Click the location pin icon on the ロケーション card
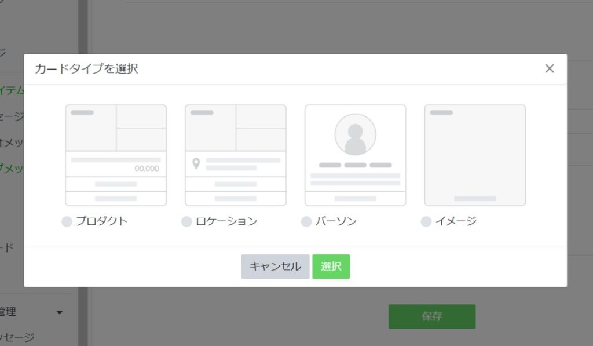Screen dimensions: 593x346 (197, 163)
